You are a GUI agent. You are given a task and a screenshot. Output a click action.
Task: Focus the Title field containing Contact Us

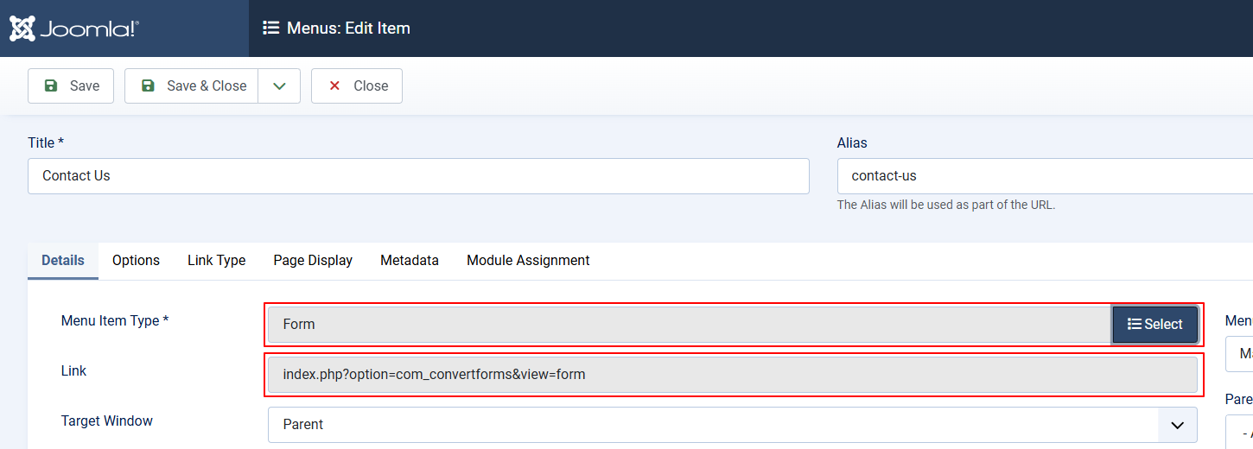click(418, 176)
